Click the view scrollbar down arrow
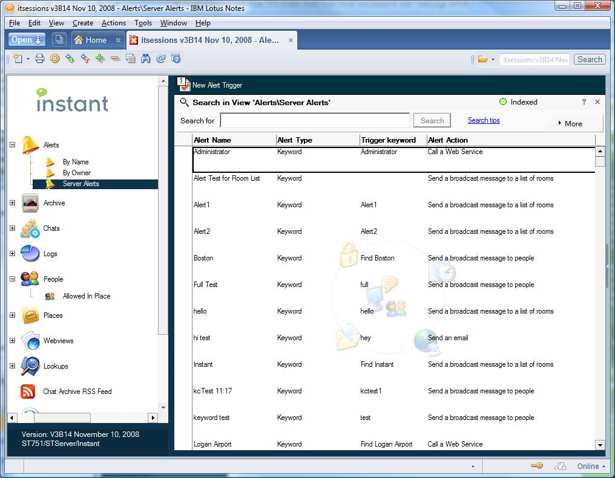The height and width of the screenshot is (478, 615). [x=600, y=445]
